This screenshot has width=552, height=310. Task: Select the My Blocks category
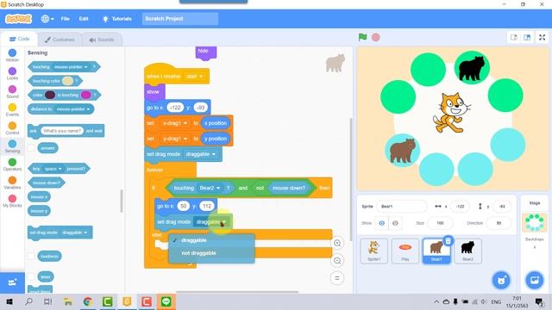tap(12, 201)
